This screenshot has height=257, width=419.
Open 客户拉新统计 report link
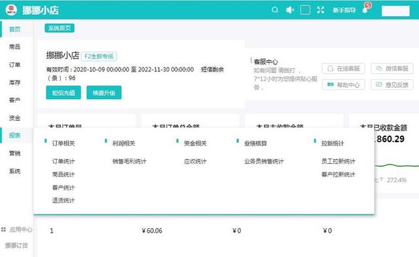point(338,174)
